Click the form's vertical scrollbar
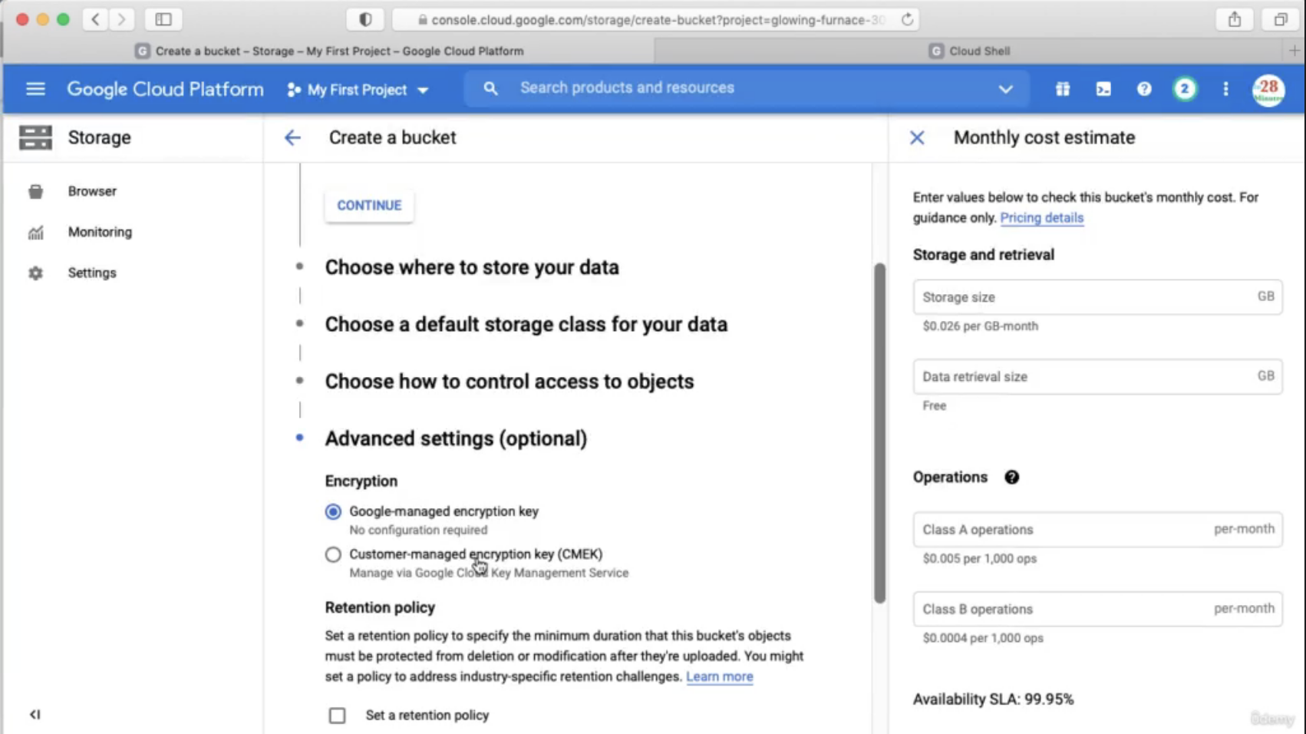 click(879, 433)
